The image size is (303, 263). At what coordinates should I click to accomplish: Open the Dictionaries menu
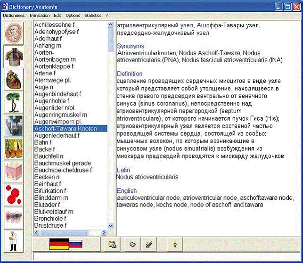click(x=14, y=16)
